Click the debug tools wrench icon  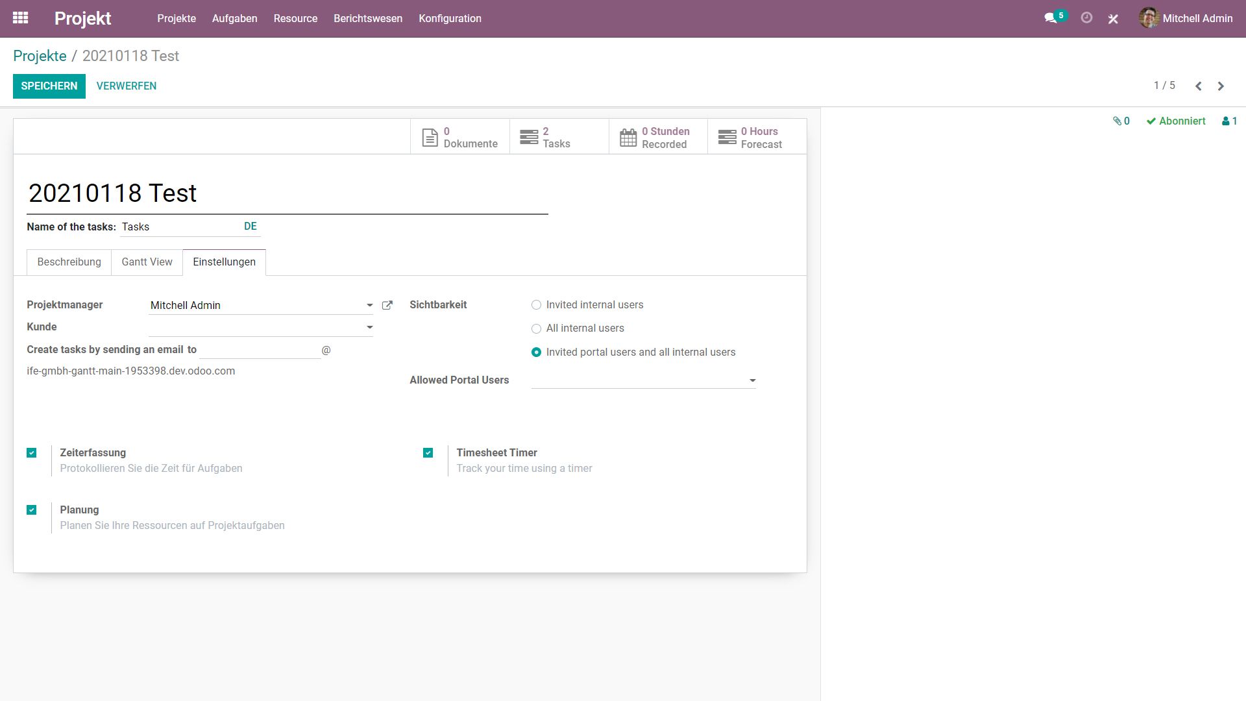(x=1113, y=19)
